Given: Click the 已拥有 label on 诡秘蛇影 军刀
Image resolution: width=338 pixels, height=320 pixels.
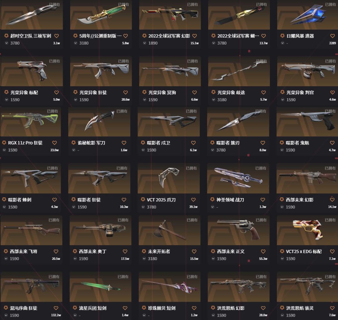Looking at the screenshot, I should pos(122,111).
